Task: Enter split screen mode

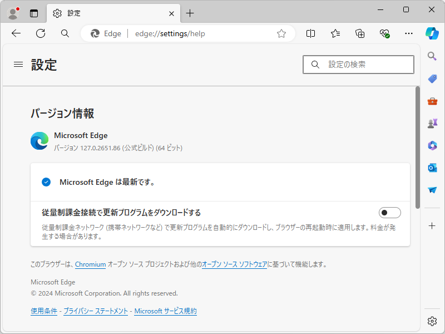Action: tap(310, 33)
